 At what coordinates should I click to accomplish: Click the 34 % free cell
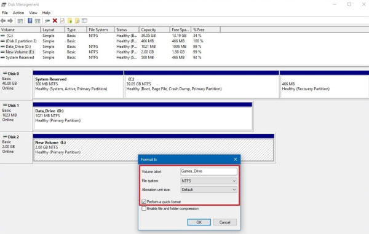click(x=197, y=36)
